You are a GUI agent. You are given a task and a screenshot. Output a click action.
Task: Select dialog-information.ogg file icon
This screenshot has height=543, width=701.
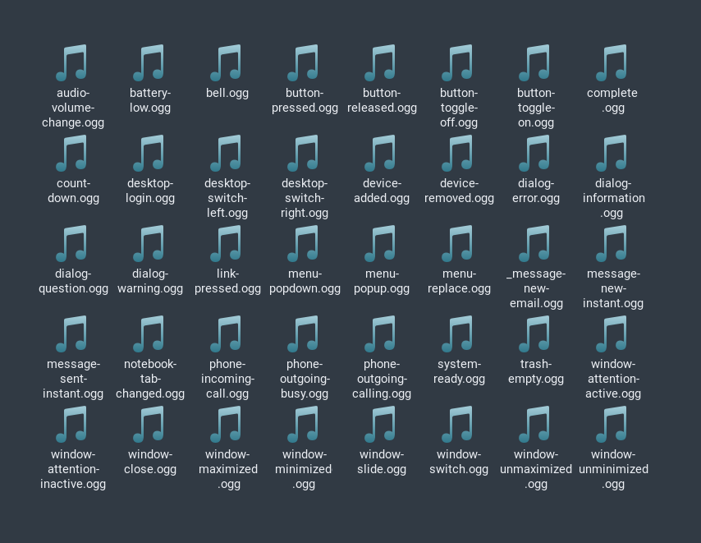pos(612,153)
